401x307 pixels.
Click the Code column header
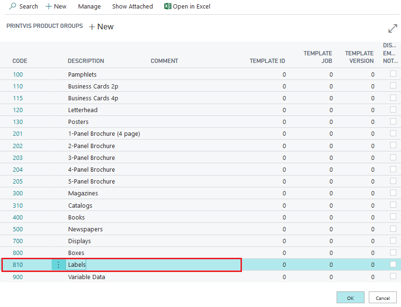20,61
